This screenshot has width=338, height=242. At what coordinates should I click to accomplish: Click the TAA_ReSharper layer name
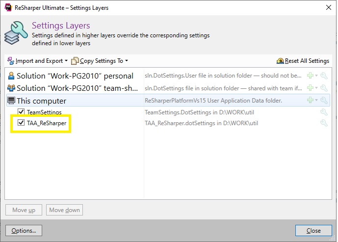(47, 123)
